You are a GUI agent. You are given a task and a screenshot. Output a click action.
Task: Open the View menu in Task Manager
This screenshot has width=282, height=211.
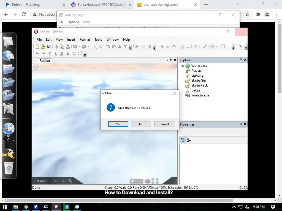[x=86, y=22]
